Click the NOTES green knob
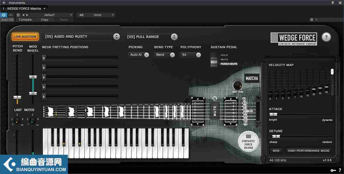344x174 pixels. click(33, 121)
